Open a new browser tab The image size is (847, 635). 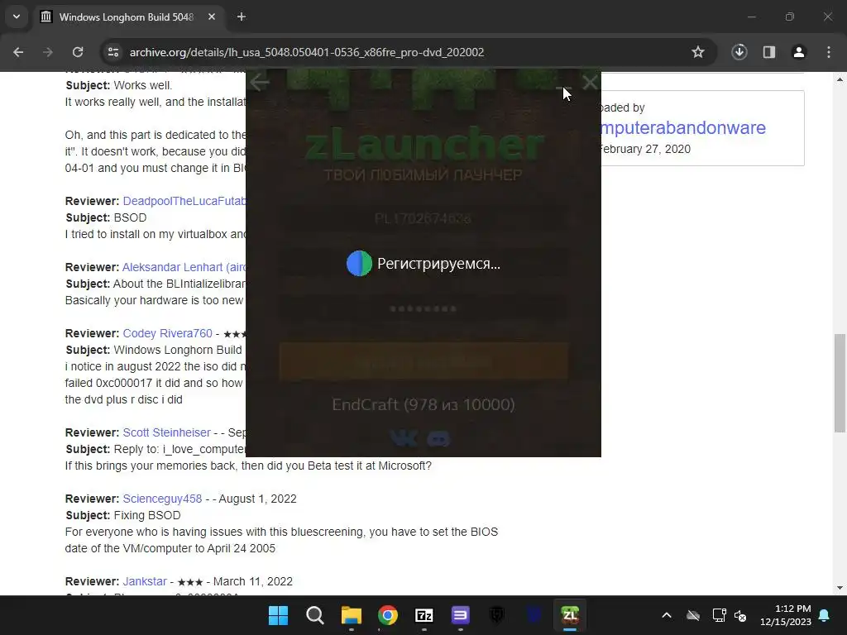click(x=242, y=17)
